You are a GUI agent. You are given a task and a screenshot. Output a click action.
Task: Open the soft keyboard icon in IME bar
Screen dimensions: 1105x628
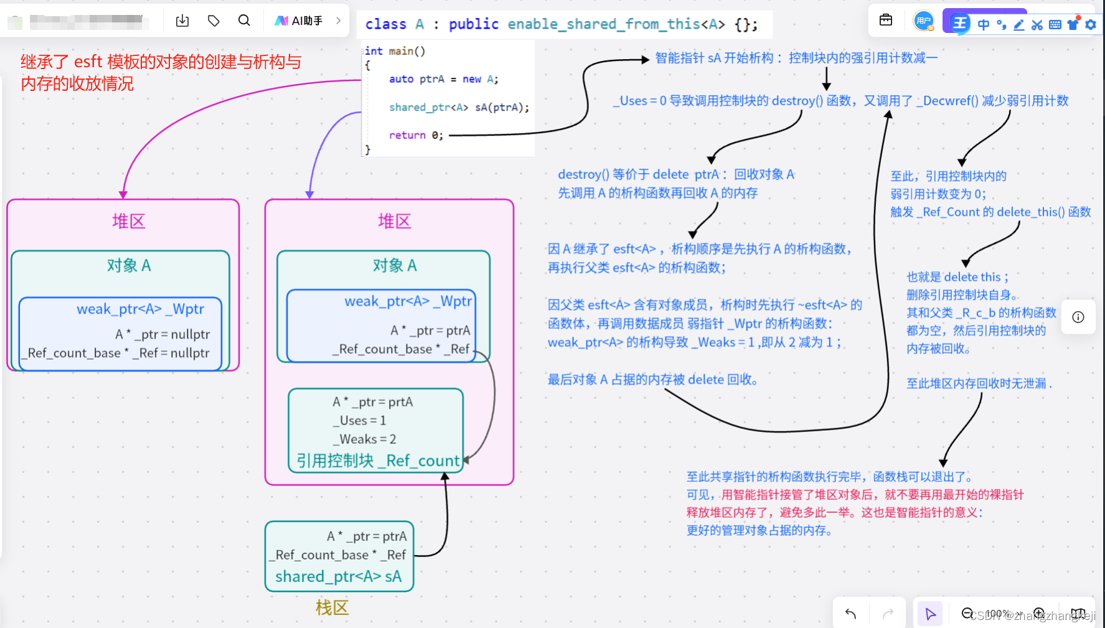1055,24
